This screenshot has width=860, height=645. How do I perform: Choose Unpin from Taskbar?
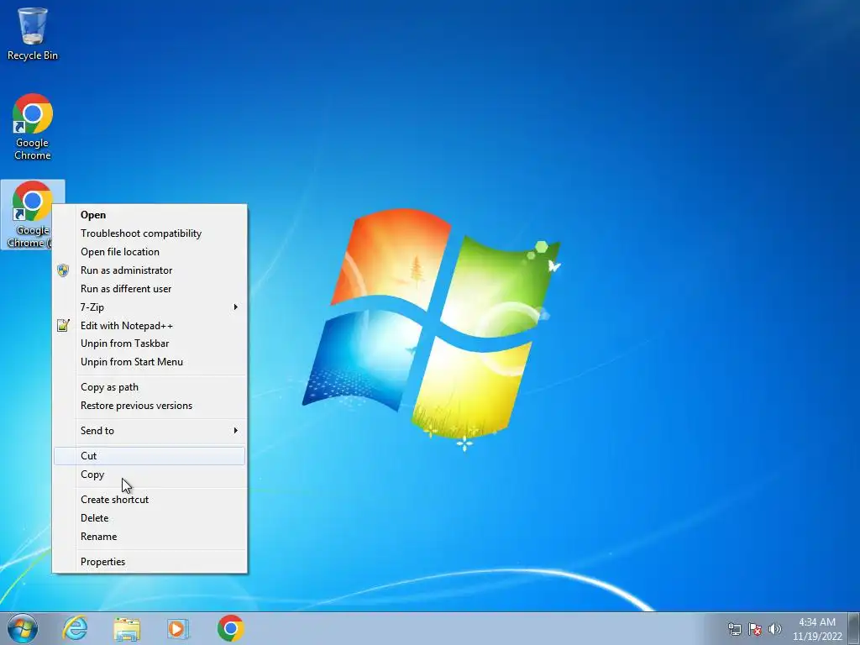[x=149, y=343]
